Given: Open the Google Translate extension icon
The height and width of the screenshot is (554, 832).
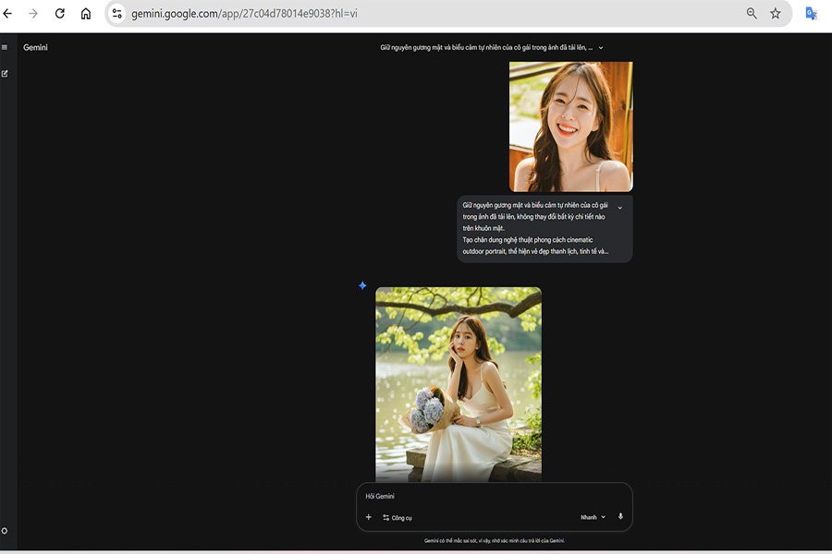Looking at the screenshot, I should [x=811, y=14].
